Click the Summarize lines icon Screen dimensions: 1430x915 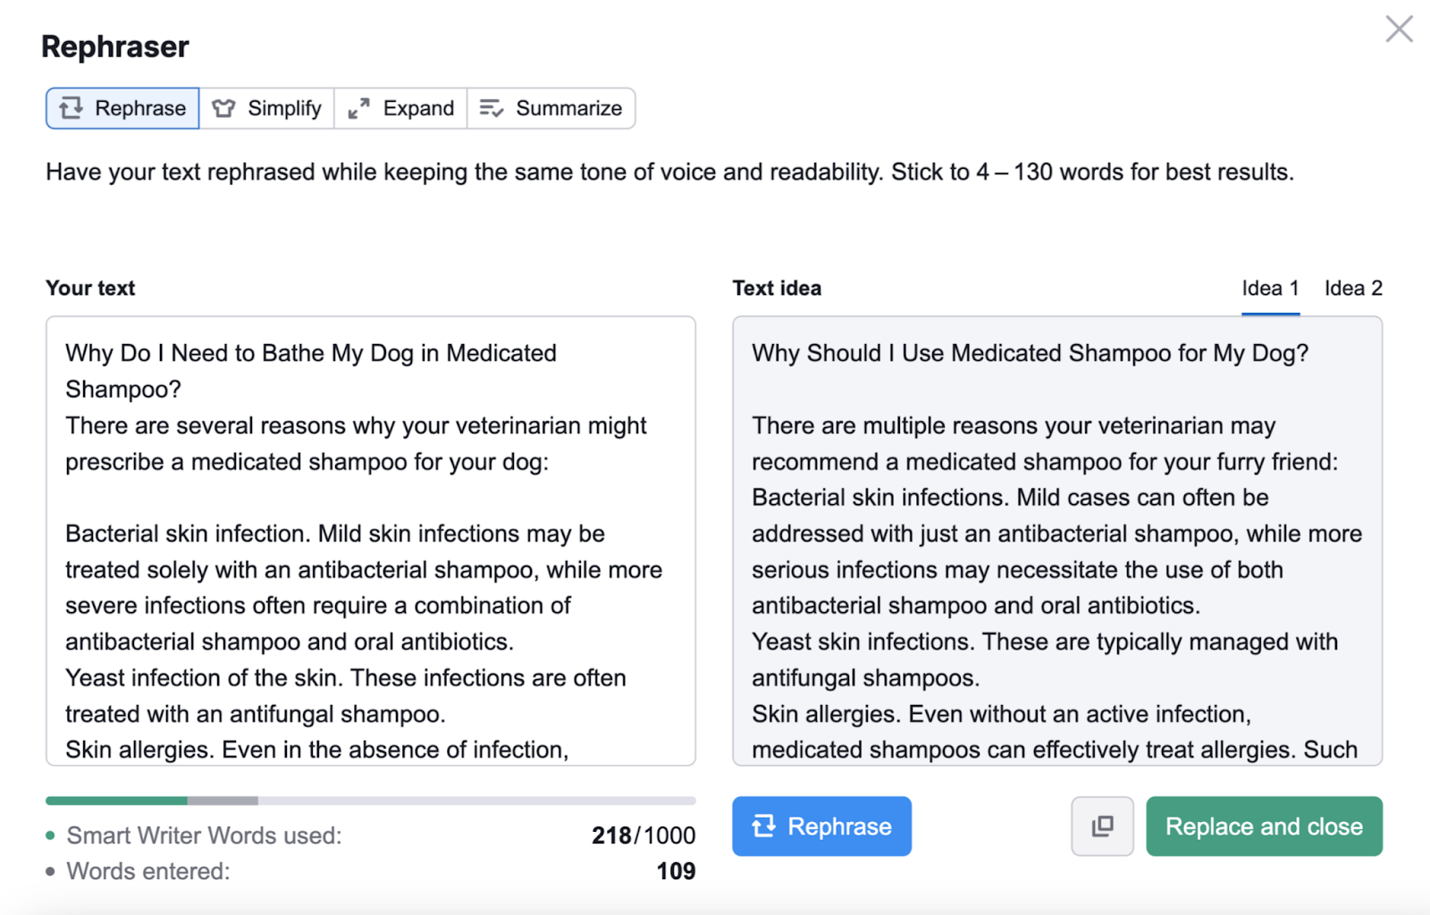pos(491,107)
